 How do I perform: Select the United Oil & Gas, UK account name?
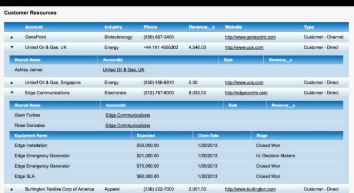click(46, 47)
